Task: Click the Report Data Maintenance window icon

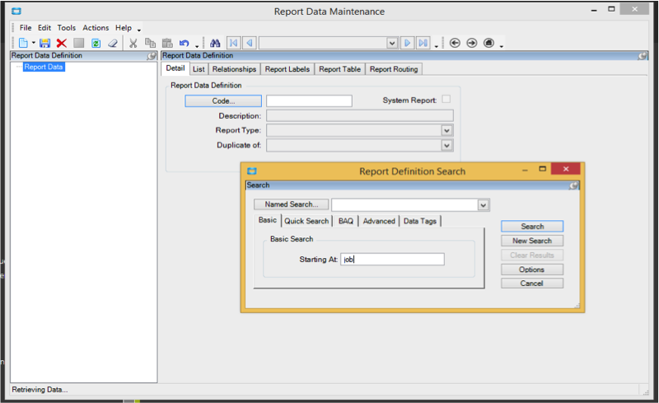Action: [16, 12]
